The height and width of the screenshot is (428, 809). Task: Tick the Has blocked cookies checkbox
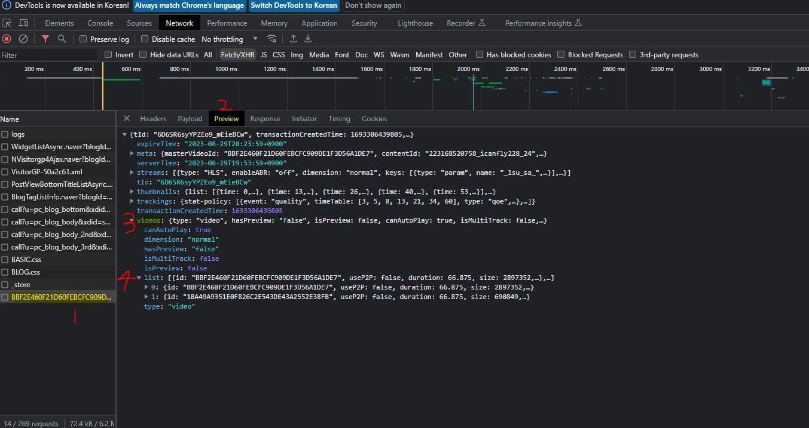point(480,54)
